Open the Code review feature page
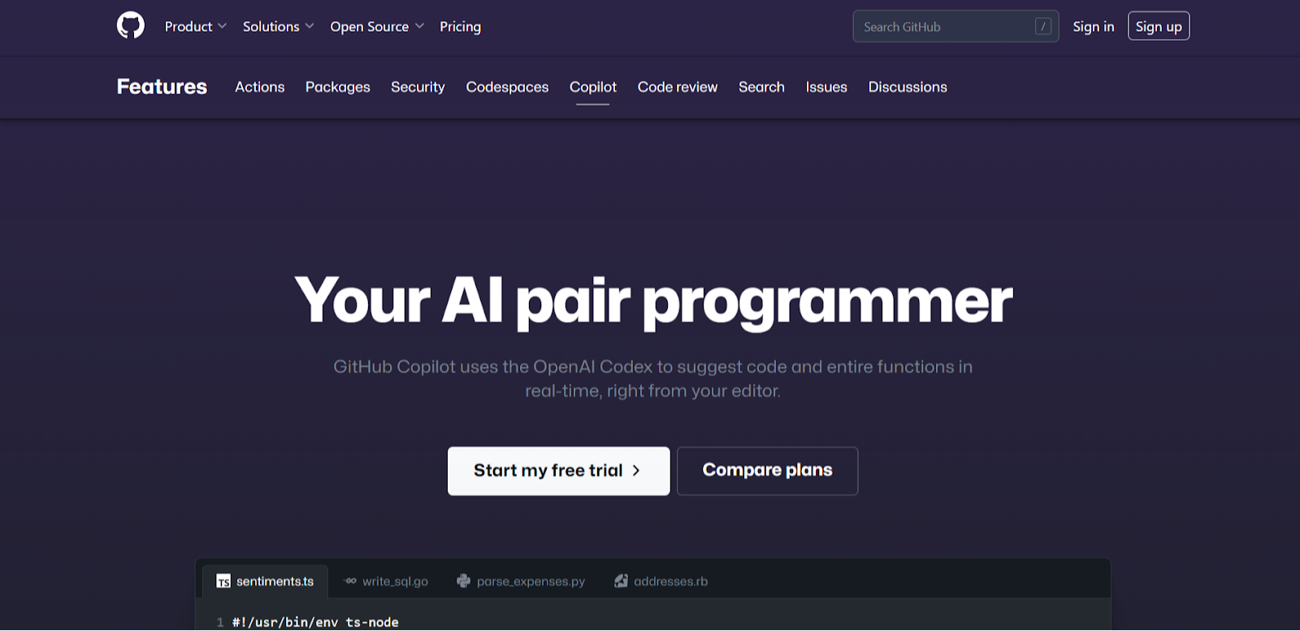 pyautogui.click(x=678, y=87)
